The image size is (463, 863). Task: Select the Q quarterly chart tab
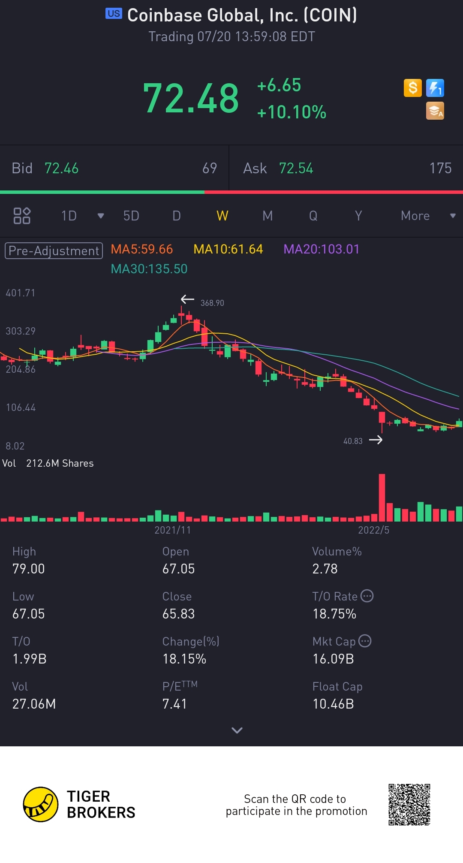click(313, 216)
